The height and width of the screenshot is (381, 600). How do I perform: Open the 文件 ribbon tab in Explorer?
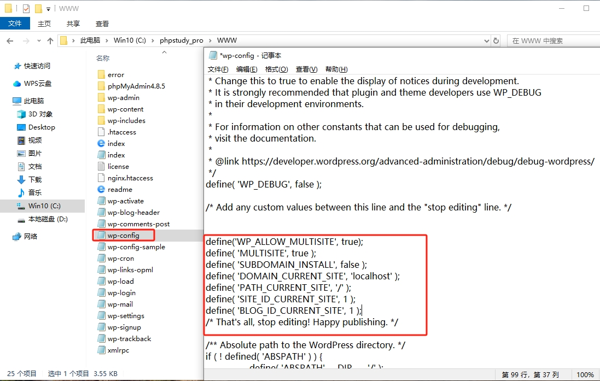[15, 24]
